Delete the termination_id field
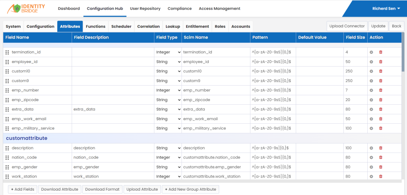This screenshot has height=195, width=407. tap(381, 52)
